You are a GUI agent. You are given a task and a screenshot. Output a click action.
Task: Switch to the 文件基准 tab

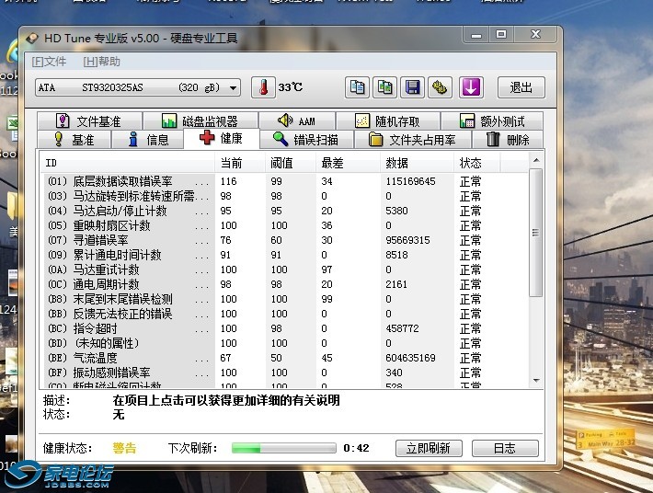[89, 121]
